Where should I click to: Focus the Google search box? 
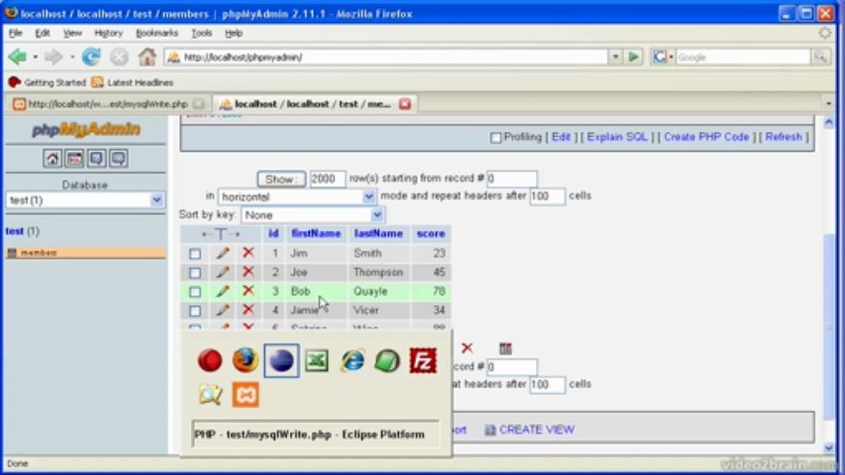[743, 57]
